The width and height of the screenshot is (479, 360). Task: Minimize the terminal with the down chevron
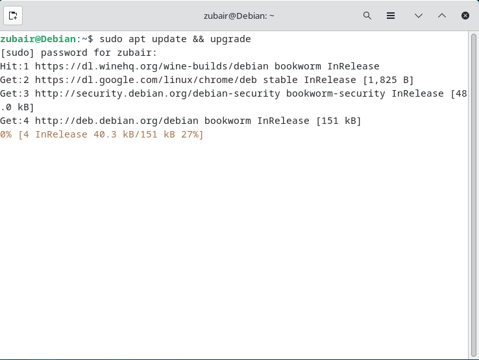pos(419,16)
